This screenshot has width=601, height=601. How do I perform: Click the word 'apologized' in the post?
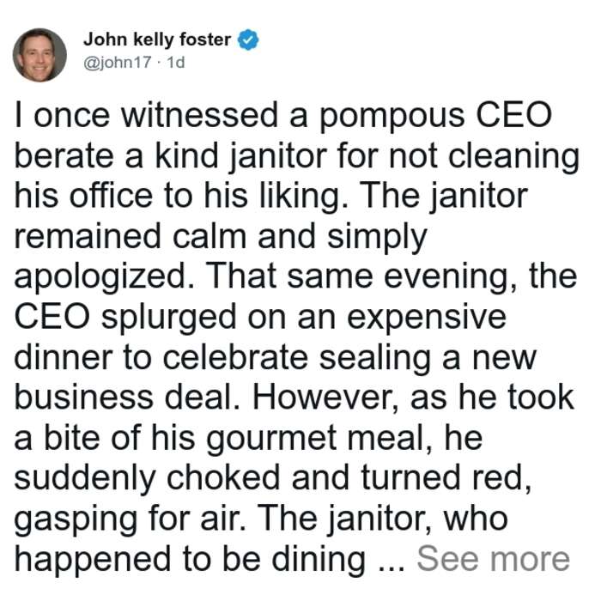point(104,278)
